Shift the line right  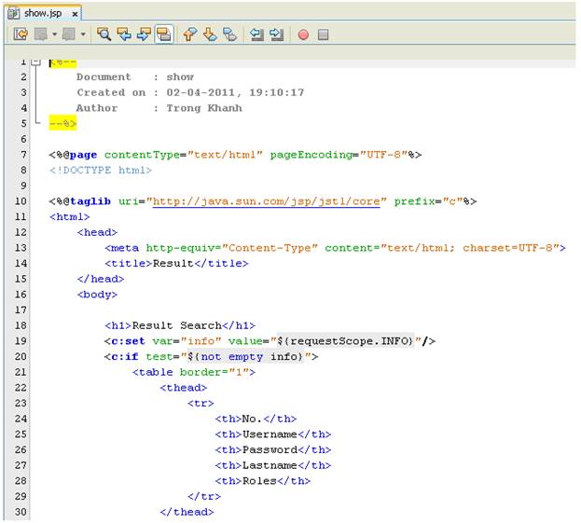pyautogui.click(x=277, y=34)
